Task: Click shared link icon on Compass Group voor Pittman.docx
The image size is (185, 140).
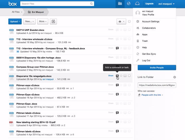Action: (68, 70)
